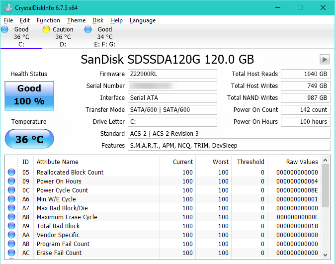This screenshot has height=264, width=335.
Task: Go to next disk with arrow button
Action: click(x=325, y=59)
